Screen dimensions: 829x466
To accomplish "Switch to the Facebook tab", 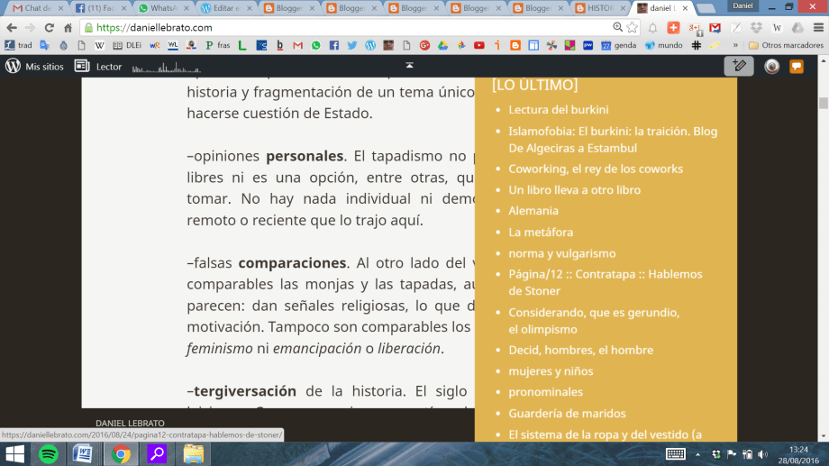I will click(x=99, y=8).
